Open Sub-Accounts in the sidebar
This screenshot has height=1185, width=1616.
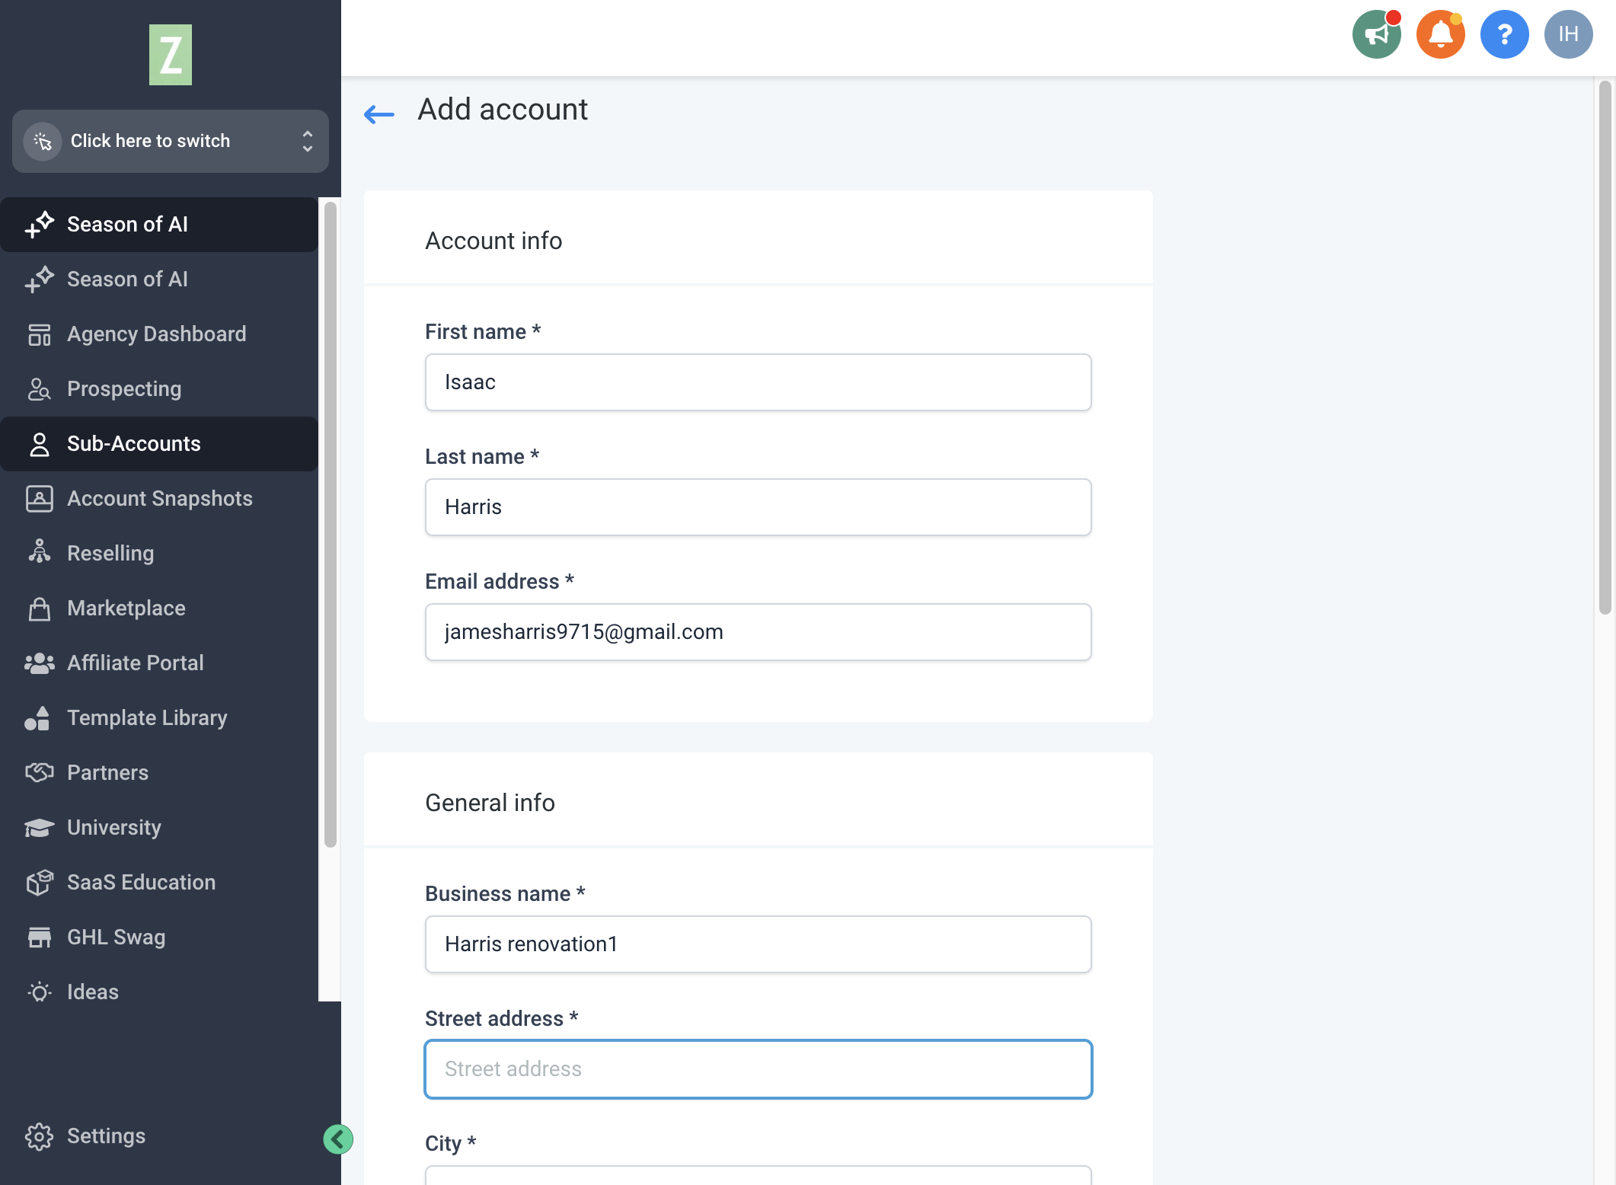click(x=159, y=444)
